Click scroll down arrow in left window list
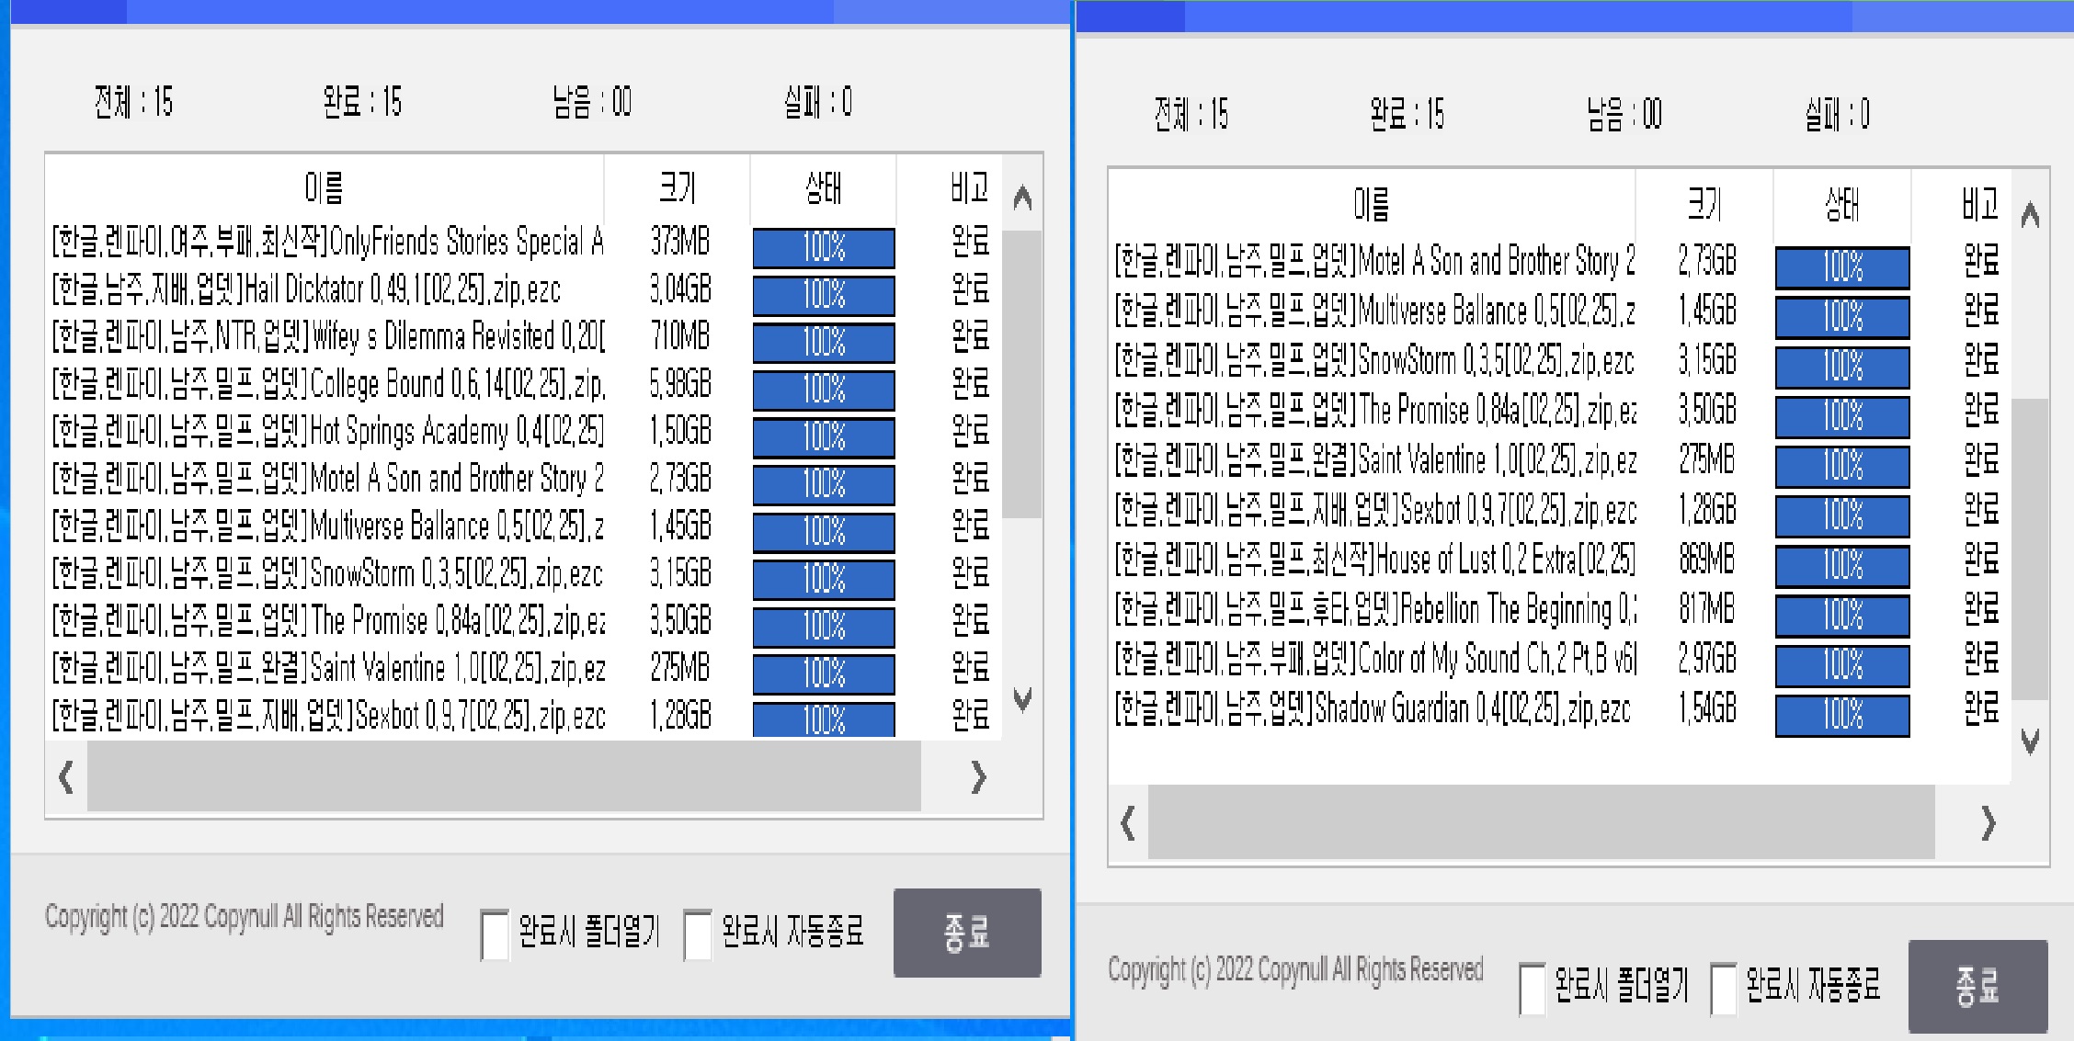This screenshot has width=2074, height=1041. [x=1022, y=700]
